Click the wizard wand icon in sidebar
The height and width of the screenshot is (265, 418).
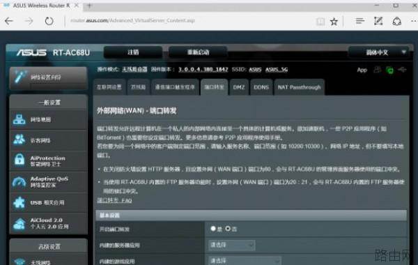[20, 77]
